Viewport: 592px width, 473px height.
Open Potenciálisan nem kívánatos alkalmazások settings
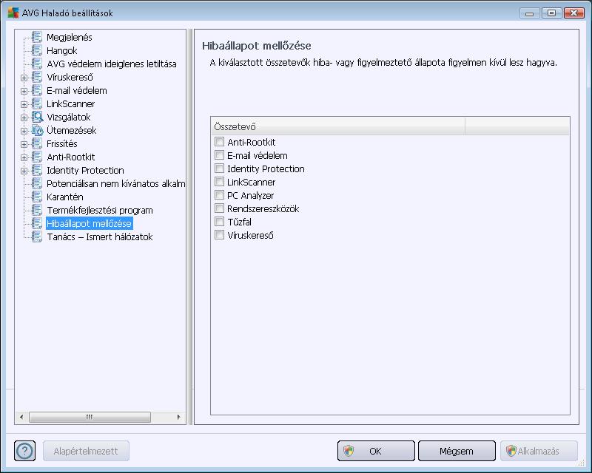(x=115, y=184)
